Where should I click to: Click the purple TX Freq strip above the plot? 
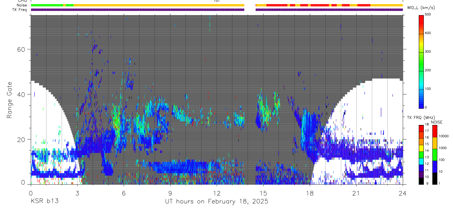click(217, 10)
